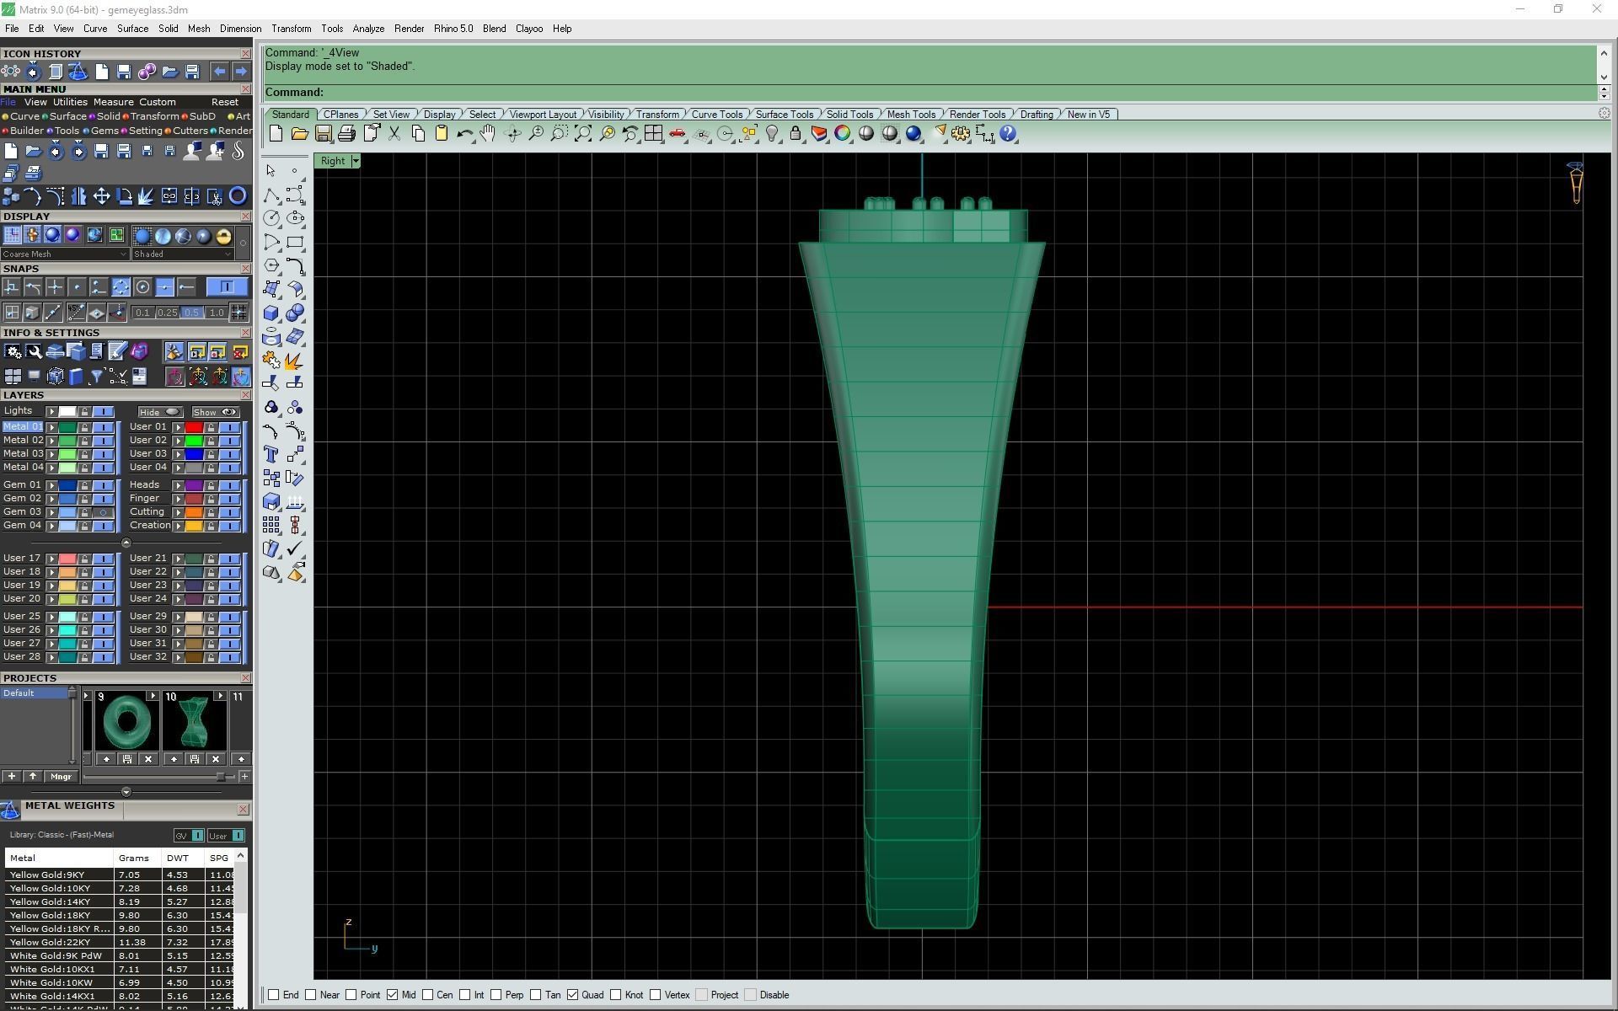This screenshot has height=1011, width=1618.
Task: Open the Options gear icon
Action: point(961,134)
